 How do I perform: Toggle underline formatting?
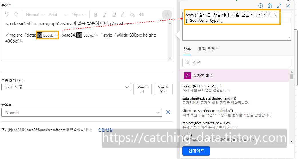click(x=114, y=15)
